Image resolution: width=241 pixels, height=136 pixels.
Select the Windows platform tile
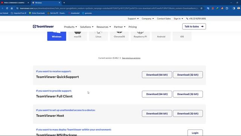pyautogui.click(x=56, y=36)
